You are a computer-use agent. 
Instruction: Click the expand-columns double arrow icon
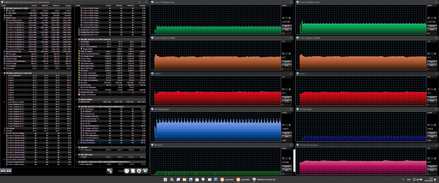point(3,171)
